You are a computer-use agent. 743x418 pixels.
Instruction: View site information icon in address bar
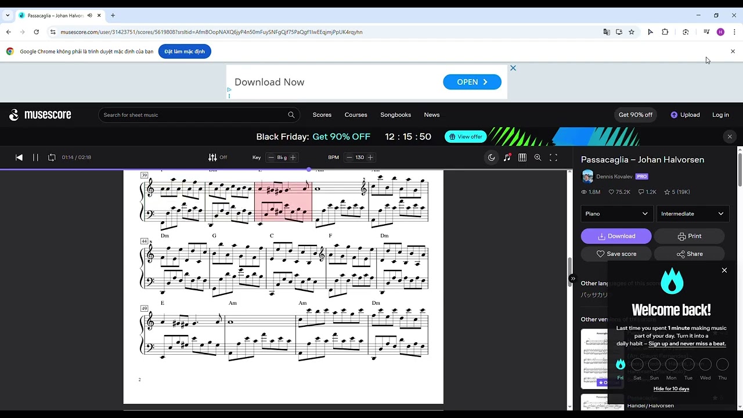pyautogui.click(x=53, y=32)
